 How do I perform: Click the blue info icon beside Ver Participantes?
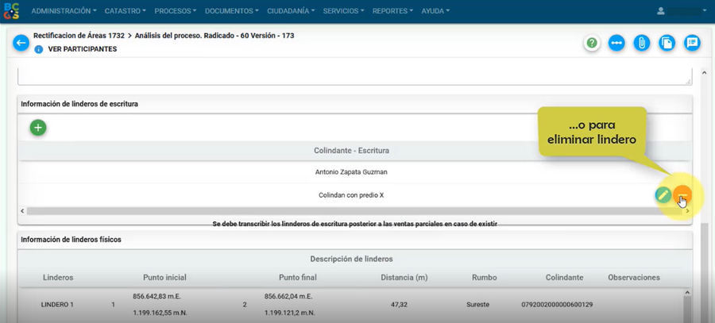[38, 49]
